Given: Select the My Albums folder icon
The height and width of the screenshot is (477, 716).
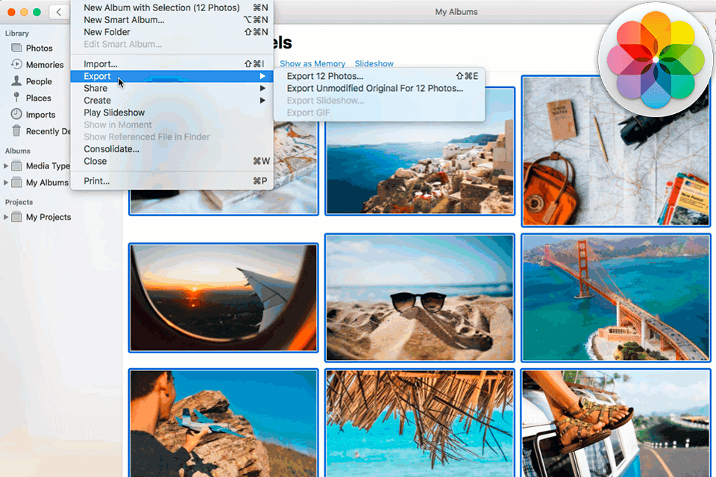Looking at the screenshot, I should [x=16, y=182].
